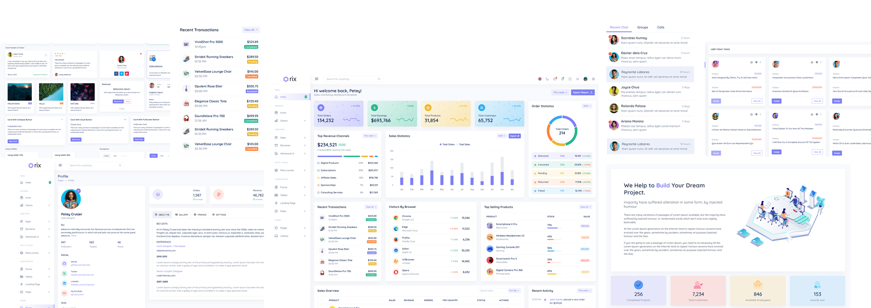Open the mail messages icon in header
871x308 pixels.
(x=555, y=79)
